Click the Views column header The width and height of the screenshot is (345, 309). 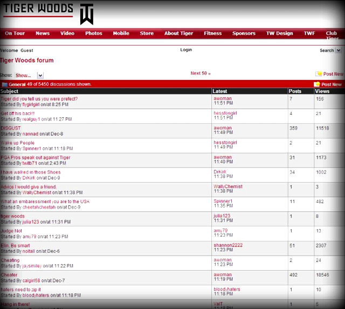(x=322, y=91)
